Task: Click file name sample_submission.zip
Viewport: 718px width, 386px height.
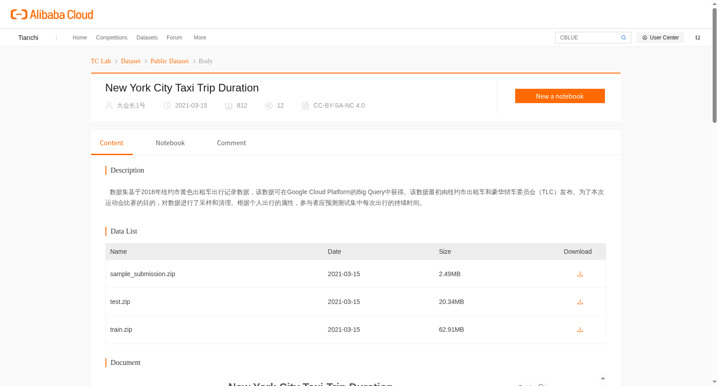Action: click(143, 274)
